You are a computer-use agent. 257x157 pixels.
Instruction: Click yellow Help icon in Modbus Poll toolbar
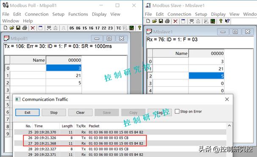pos(139,28)
